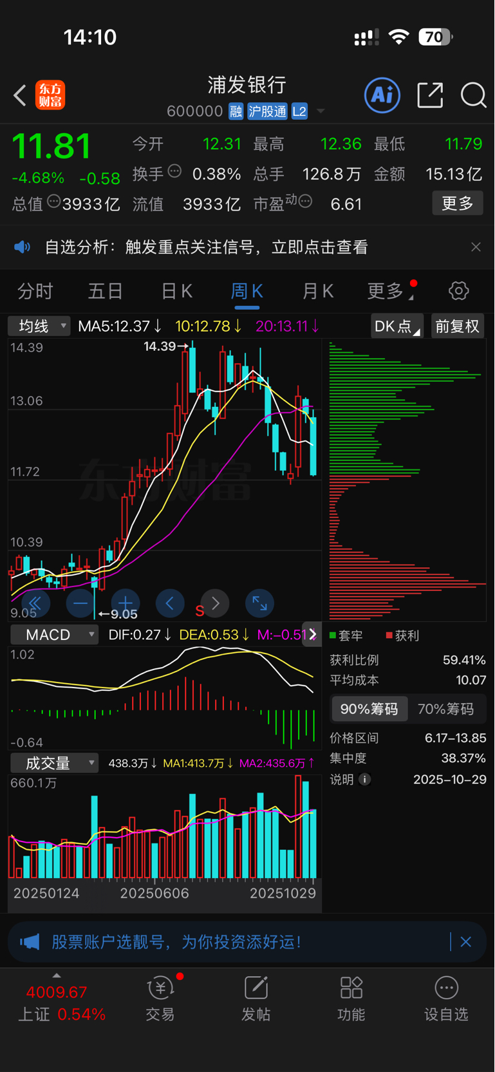Image resolution: width=495 pixels, height=1072 pixels.
Task: Change the 前复权 adjustment setting
Action: [x=458, y=326]
